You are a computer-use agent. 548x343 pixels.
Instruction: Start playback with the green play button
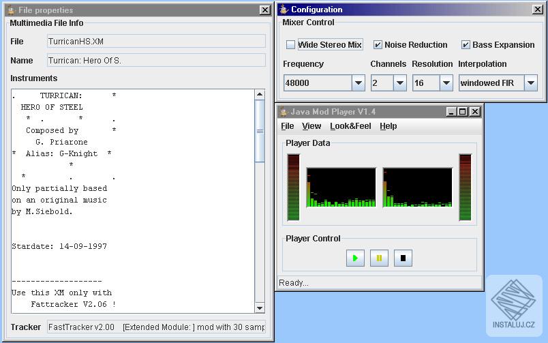(355, 258)
